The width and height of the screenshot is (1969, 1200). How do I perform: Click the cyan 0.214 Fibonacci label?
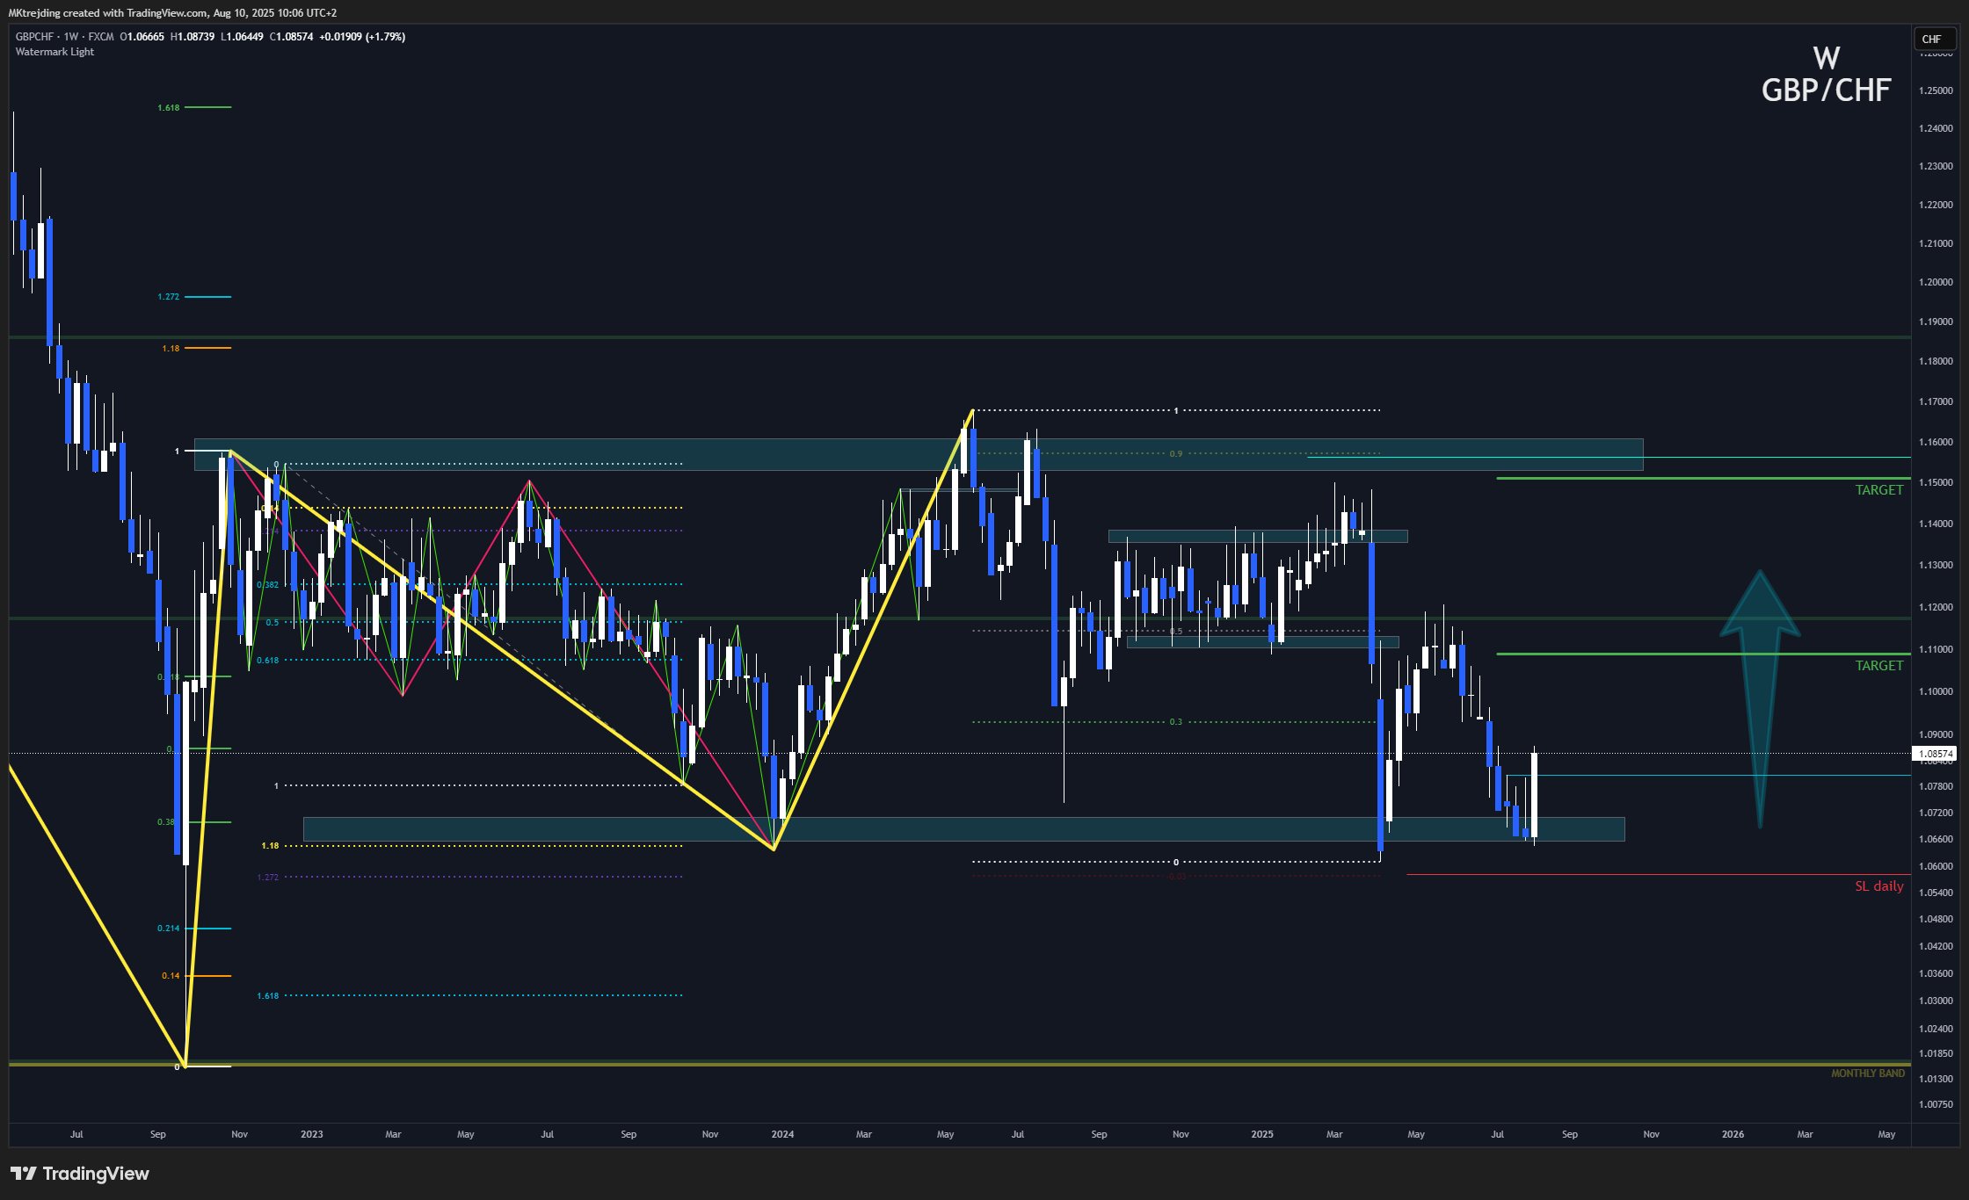click(x=169, y=929)
